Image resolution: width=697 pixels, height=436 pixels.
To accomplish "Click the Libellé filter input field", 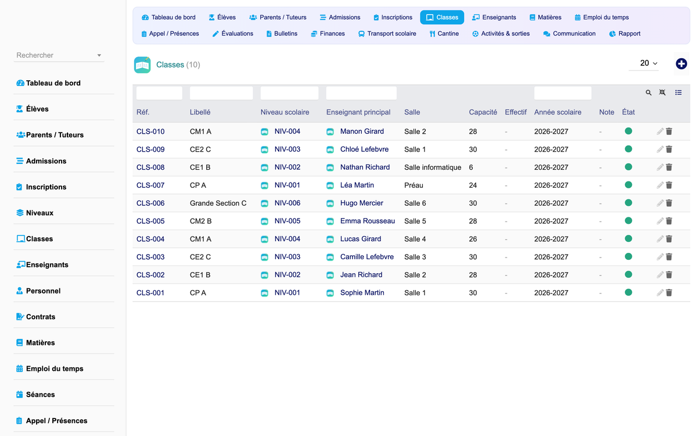I will pyautogui.click(x=221, y=93).
